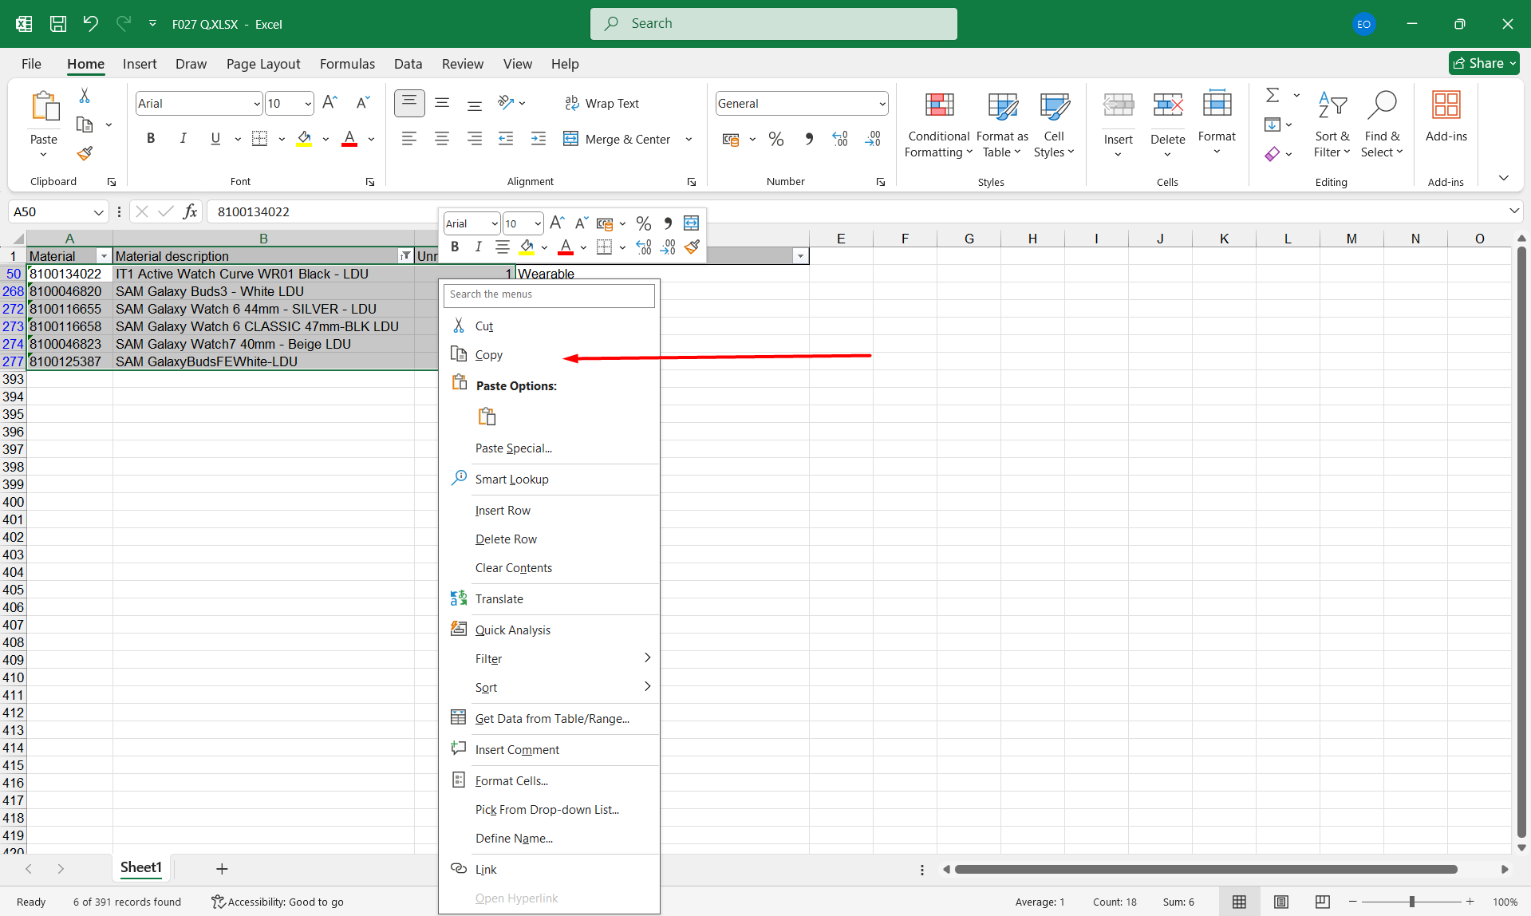Click the Search the menus input field
The width and height of the screenshot is (1531, 916).
point(549,294)
